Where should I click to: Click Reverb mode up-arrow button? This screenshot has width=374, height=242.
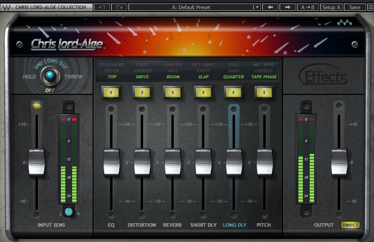(173, 93)
